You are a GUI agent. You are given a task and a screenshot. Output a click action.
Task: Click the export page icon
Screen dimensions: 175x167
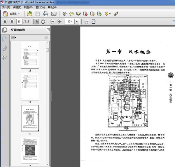pyautogui.click(x=92, y=14)
